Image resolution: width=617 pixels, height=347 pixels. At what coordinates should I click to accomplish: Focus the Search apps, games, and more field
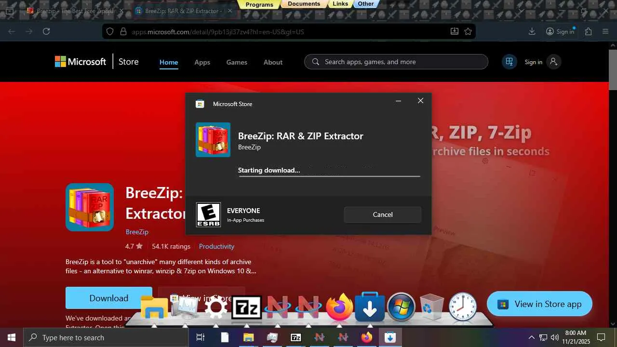(x=396, y=62)
